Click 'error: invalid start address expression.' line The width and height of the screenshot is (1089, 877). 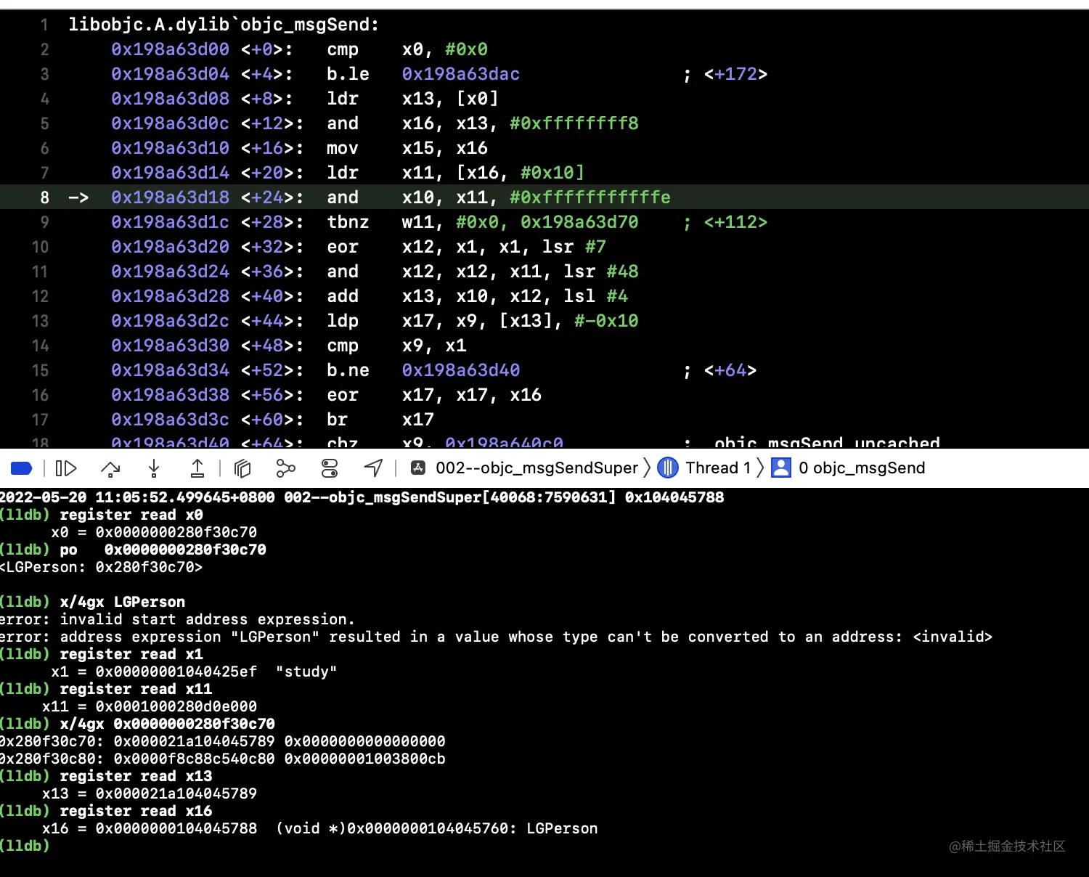click(177, 619)
